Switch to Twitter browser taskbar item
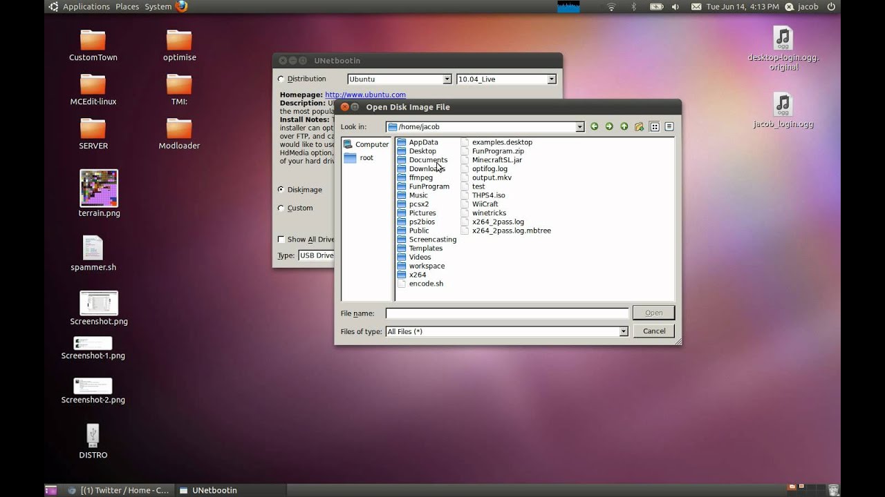 pos(118,490)
